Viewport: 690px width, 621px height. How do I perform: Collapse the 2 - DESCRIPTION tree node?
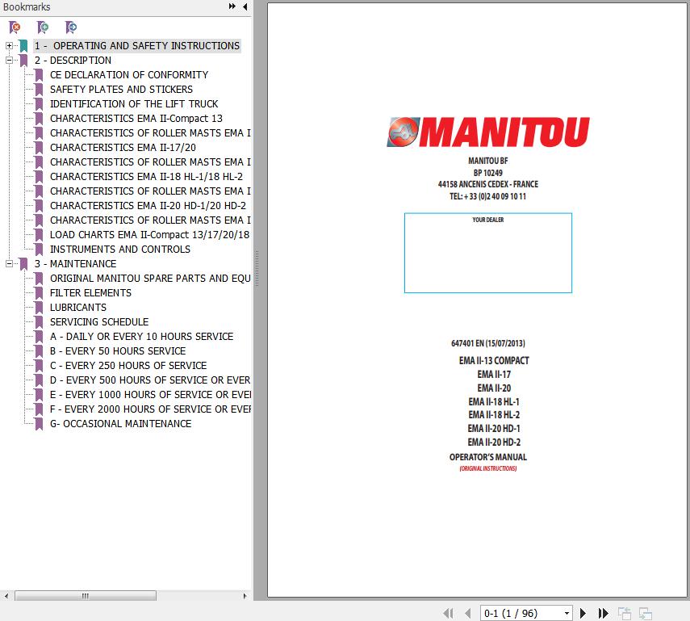[x=9, y=61]
